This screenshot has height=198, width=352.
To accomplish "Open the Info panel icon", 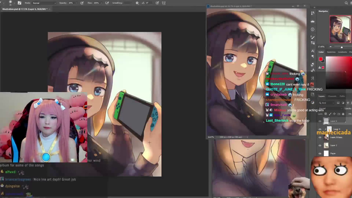I will (313, 29).
